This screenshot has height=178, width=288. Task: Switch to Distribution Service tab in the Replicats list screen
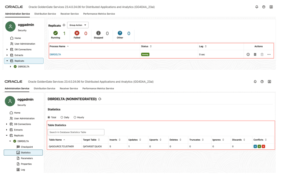tap(45, 14)
